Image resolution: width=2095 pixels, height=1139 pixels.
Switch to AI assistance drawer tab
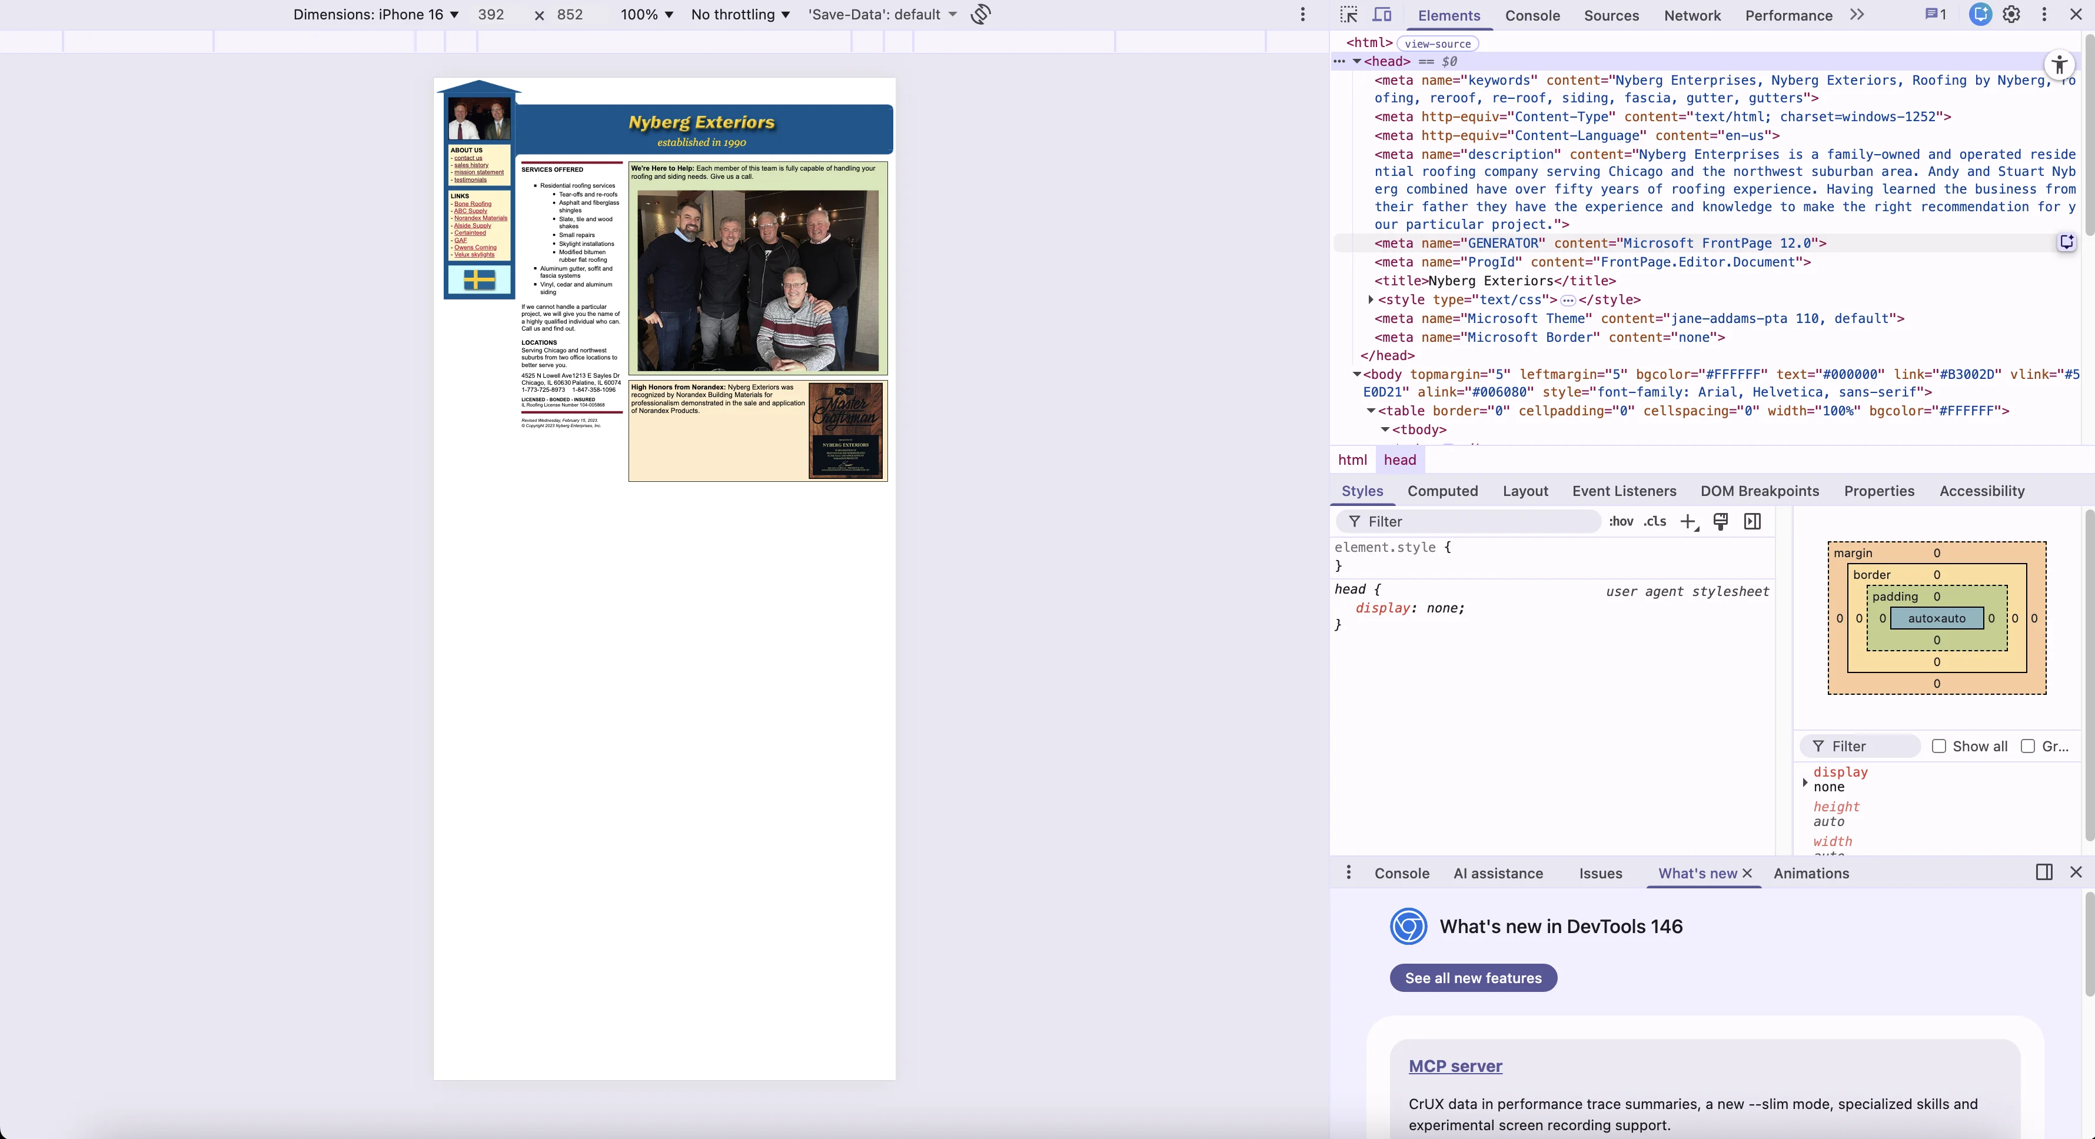[x=1498, y=873]
